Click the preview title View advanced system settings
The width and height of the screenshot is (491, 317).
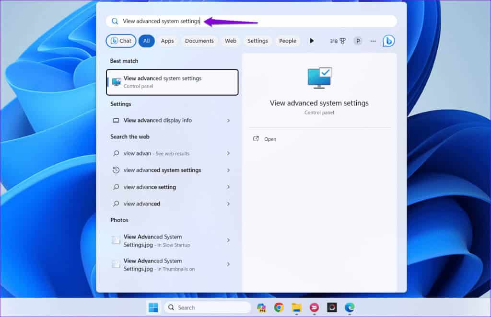click(319, 103)
